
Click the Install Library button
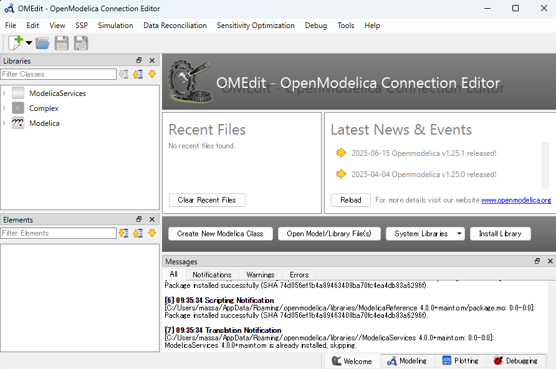pos(500,234)
